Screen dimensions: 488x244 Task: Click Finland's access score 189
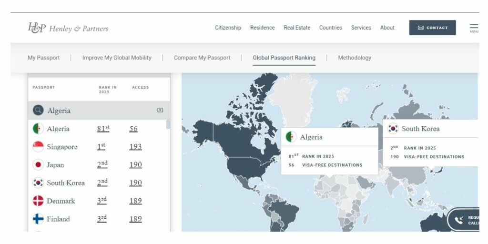coord(135,219)
